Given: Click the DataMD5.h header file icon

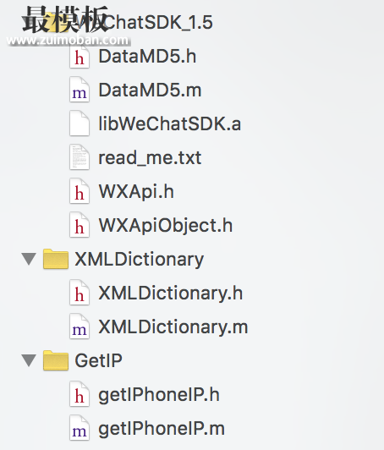Looking at the screenshot, I should pyautogui.click(x=80, y=56).
